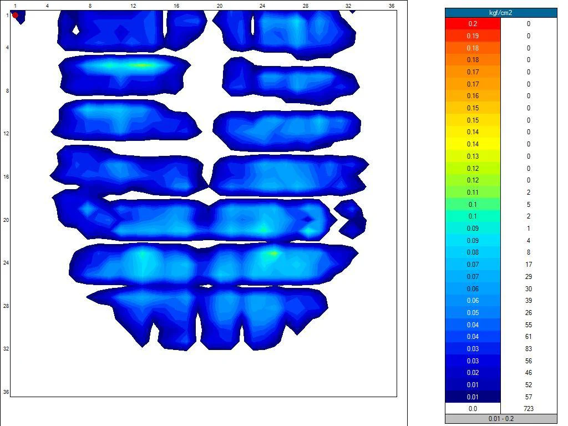Click the white 0.0 legend swatch
The image size is (568, 426).
[473, 409]
